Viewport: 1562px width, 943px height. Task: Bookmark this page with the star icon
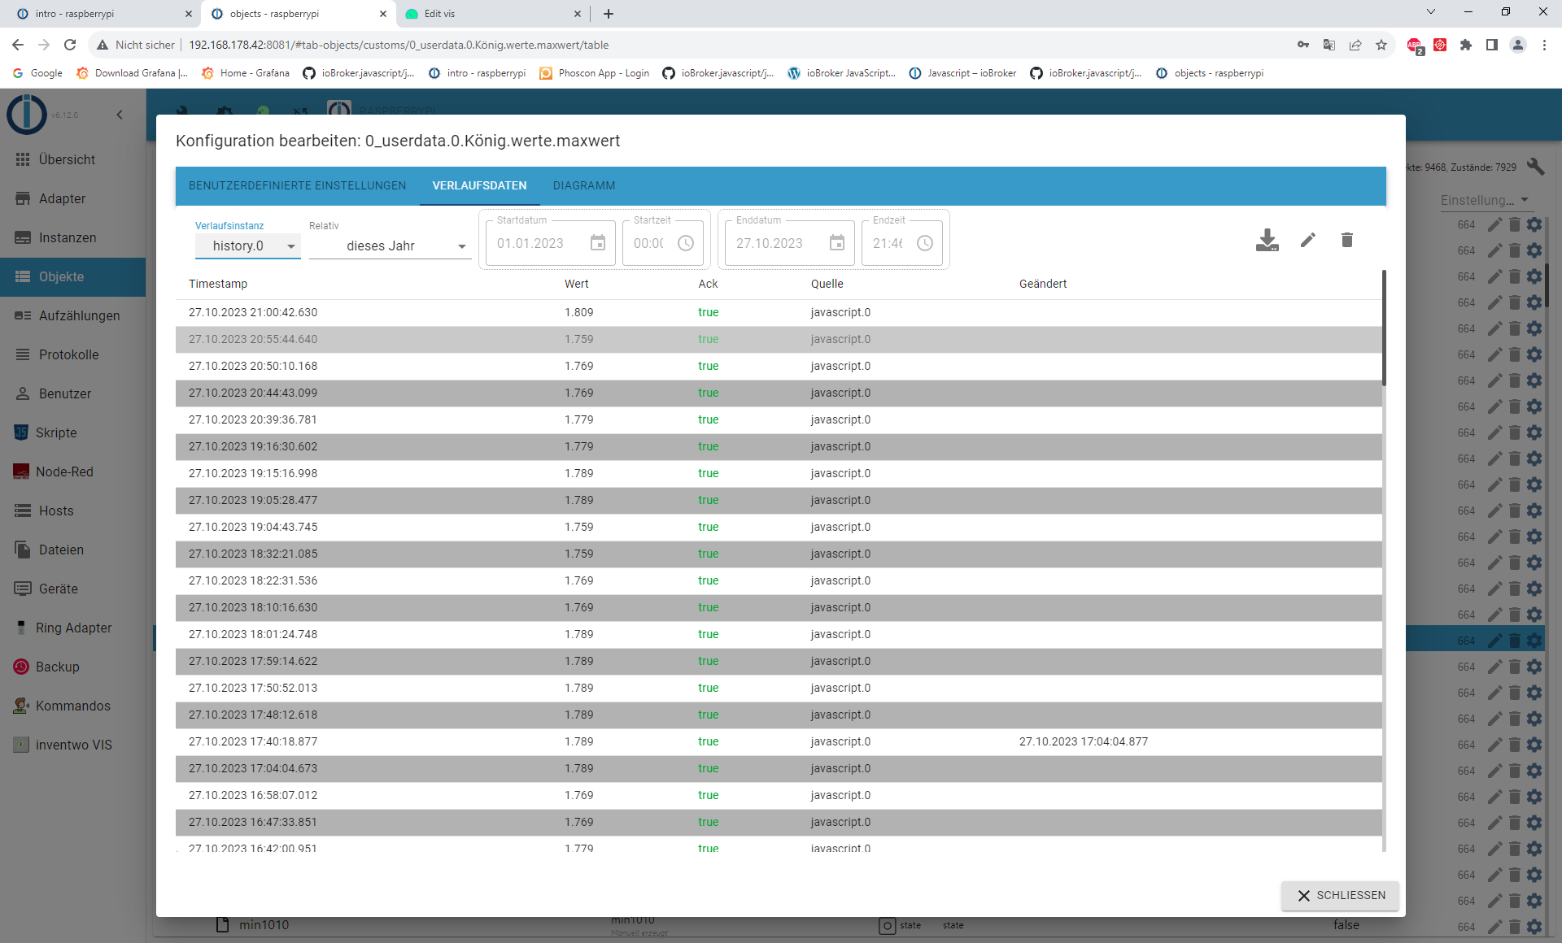(x=1381, y=45)
